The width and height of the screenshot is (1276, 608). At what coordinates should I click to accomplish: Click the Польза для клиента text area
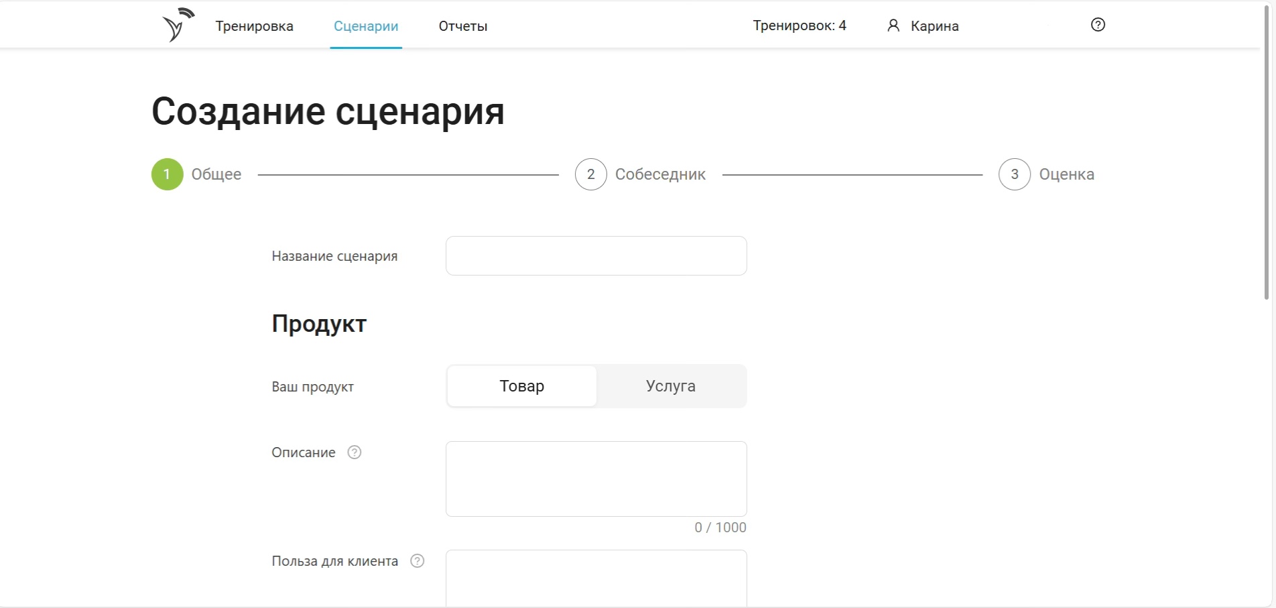coord(596,578)
